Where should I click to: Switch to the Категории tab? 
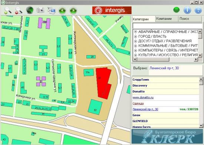pos(144,19)
